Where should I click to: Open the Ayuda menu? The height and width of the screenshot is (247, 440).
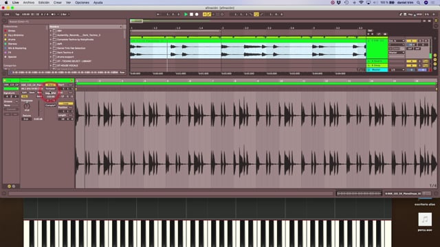(98, 3)
